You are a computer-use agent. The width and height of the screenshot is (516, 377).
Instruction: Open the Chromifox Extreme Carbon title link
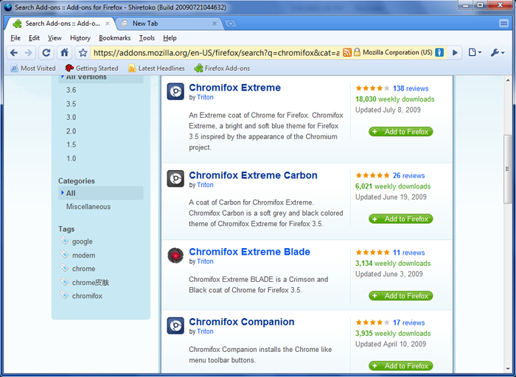click(253, 175)
